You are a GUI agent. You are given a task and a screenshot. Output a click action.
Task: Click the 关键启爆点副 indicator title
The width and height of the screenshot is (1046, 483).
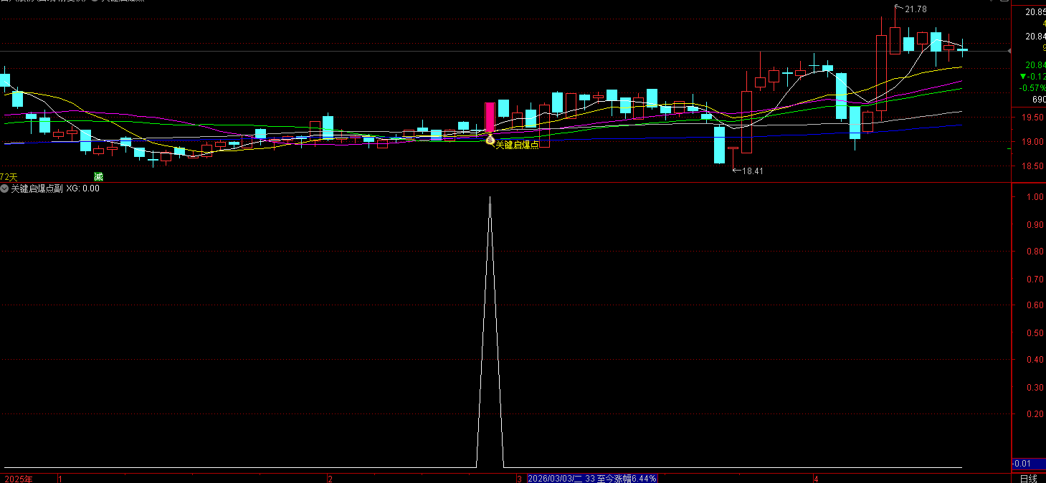click(37, 188)
